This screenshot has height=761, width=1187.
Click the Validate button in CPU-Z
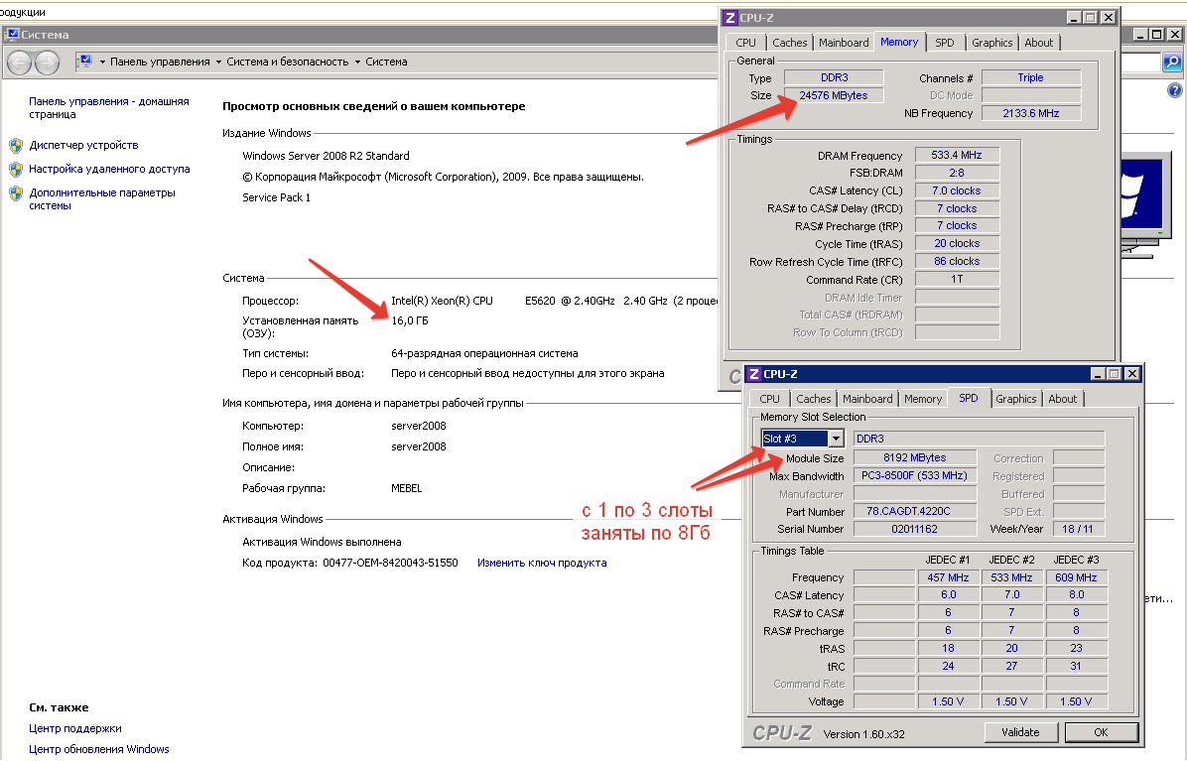pyautogui.click(x=1020, y=732)
